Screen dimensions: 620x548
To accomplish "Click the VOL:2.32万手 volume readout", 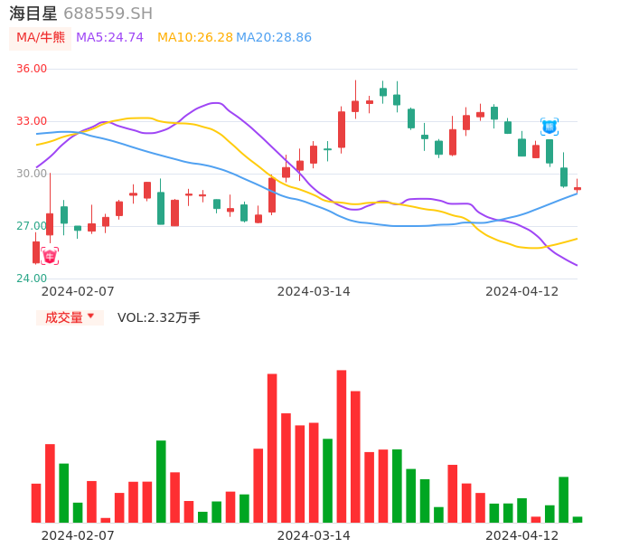I will 159,317.
